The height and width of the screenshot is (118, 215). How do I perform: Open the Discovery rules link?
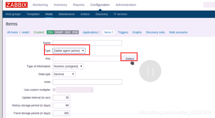click(155, 32)
